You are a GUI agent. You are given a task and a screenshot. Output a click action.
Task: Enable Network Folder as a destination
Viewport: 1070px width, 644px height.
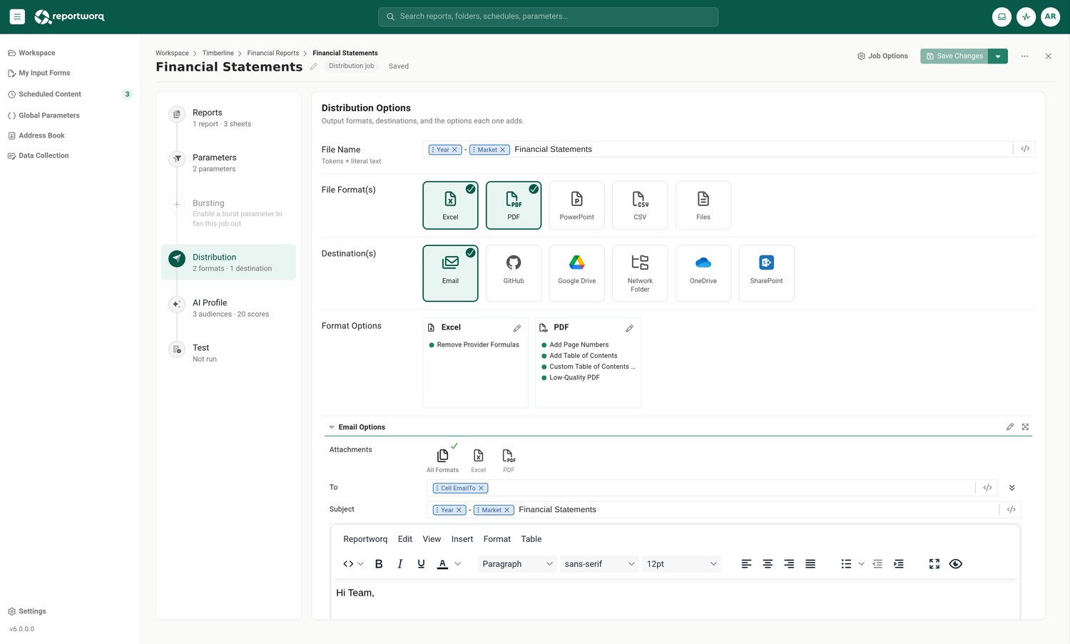tap(640, 273)
